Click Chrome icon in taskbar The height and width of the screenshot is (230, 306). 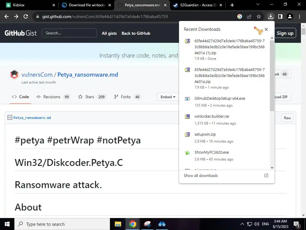(132, 224)
